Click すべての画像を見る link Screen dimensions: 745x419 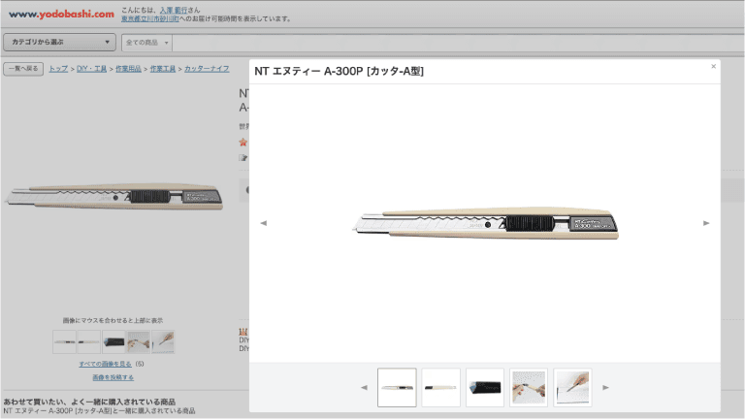[106, 364]
